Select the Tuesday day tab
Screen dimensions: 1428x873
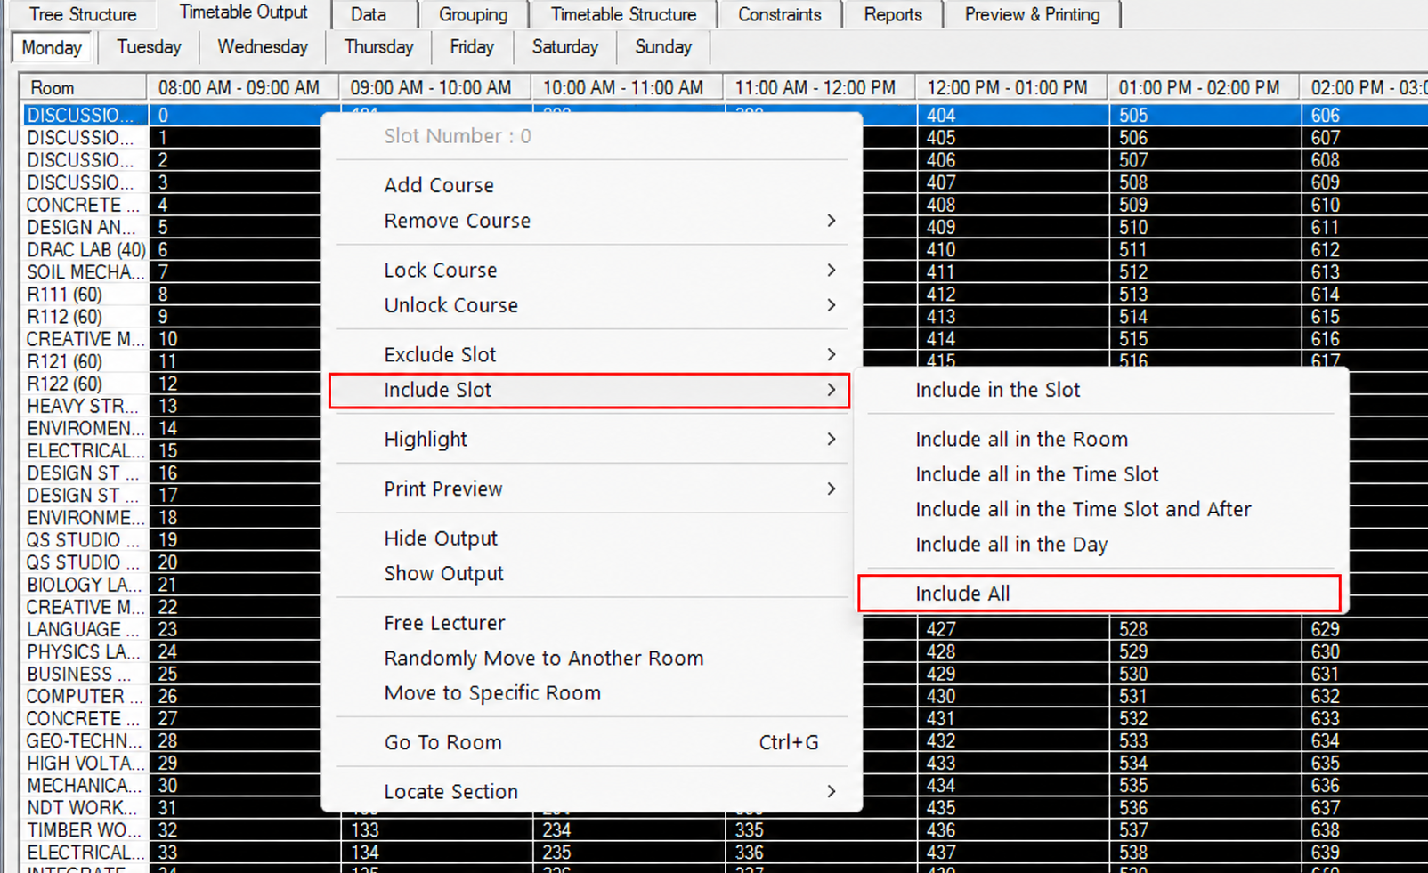point(149,47)
